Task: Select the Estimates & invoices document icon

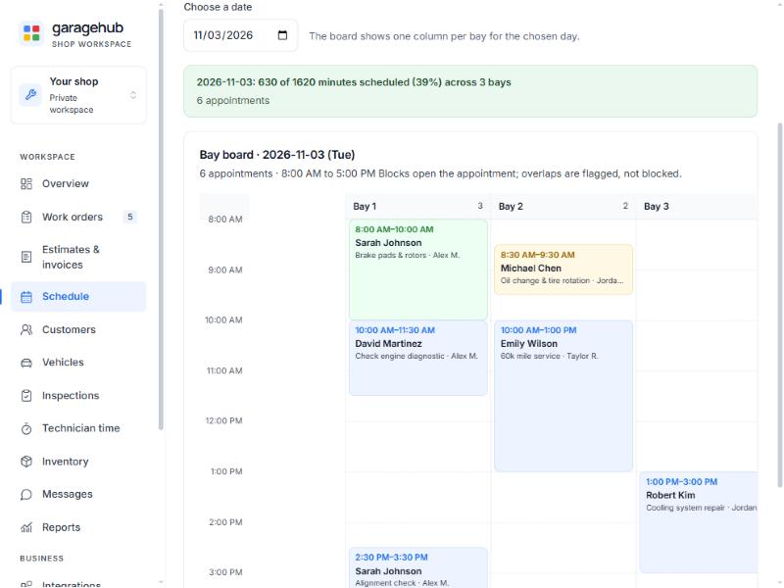Action: [x=26, y=257]
